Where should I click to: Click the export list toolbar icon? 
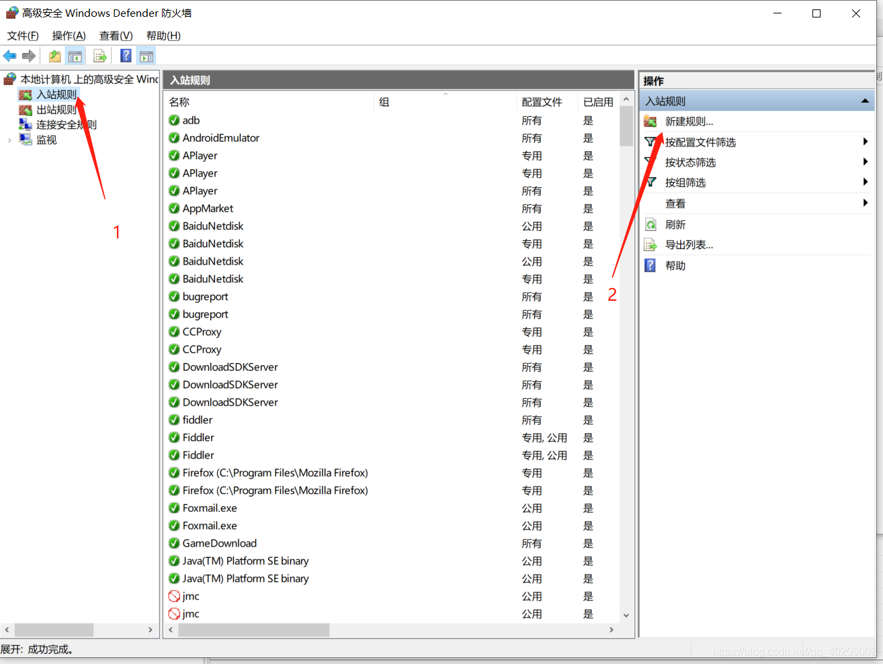(100, 56)
